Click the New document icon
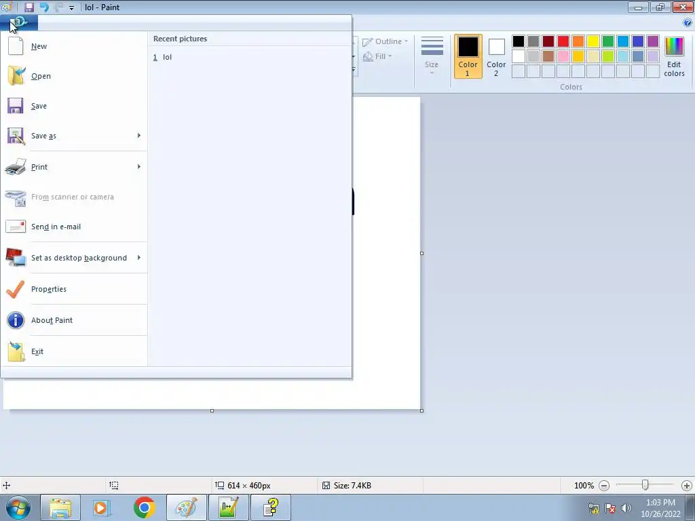Viewport: 695px width, 521px height. click(x=16, y=46)
